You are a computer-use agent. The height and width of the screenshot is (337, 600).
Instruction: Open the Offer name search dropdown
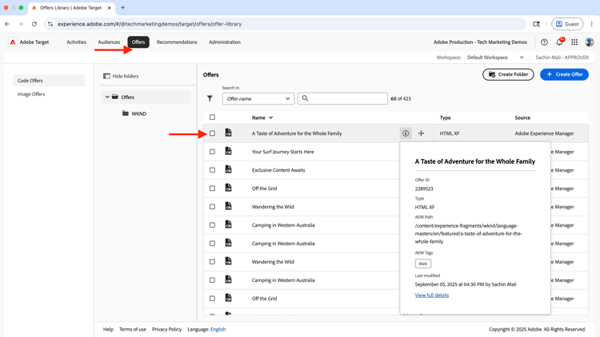coord(258,98)
